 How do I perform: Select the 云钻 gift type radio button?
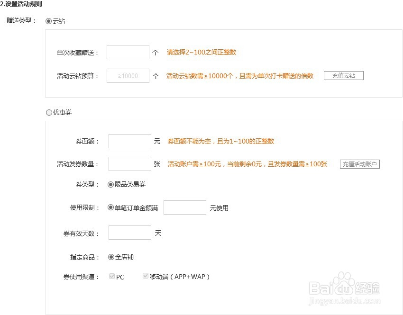(x=48, y=21)
